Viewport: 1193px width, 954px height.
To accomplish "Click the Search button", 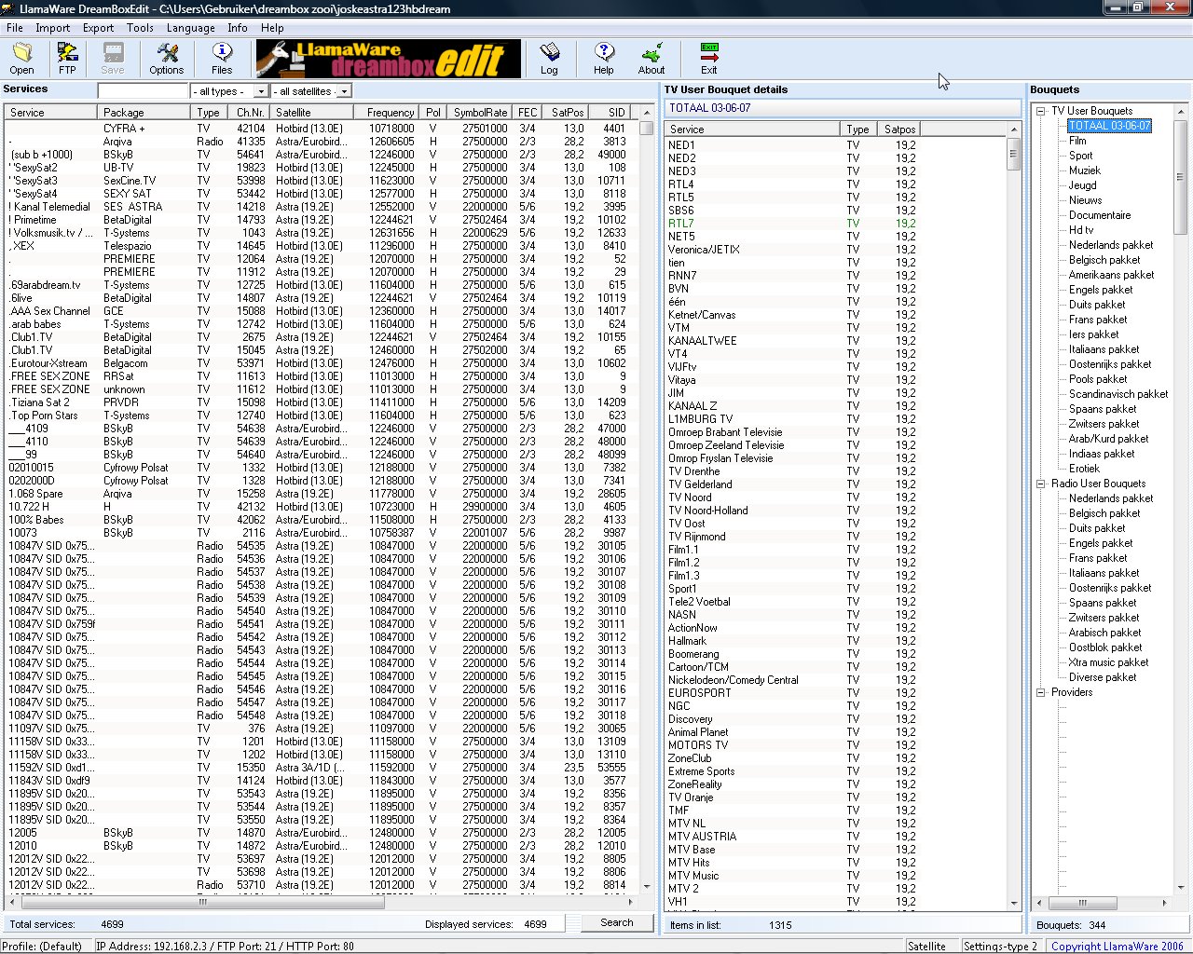I will coord(616,923).
